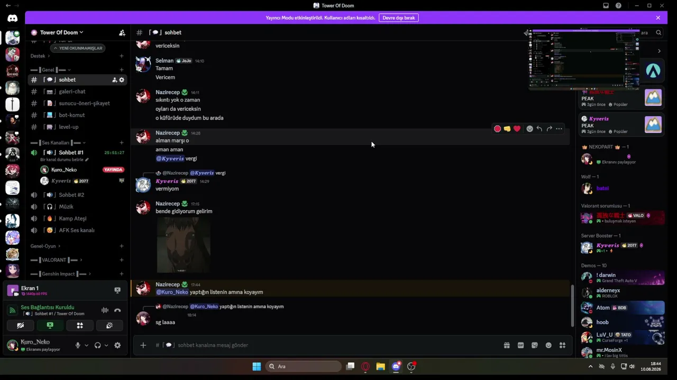Screen dimensions: 677x380
Task: Click @Kyveris mention in vergi message
Action: pos(170,158)
